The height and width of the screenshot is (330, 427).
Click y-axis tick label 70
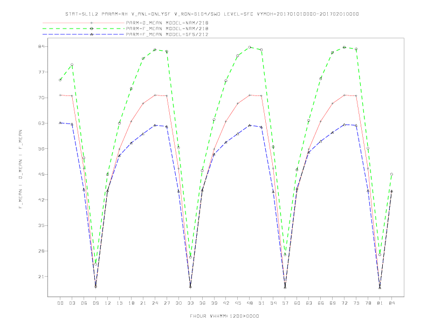tap(41, 98)
